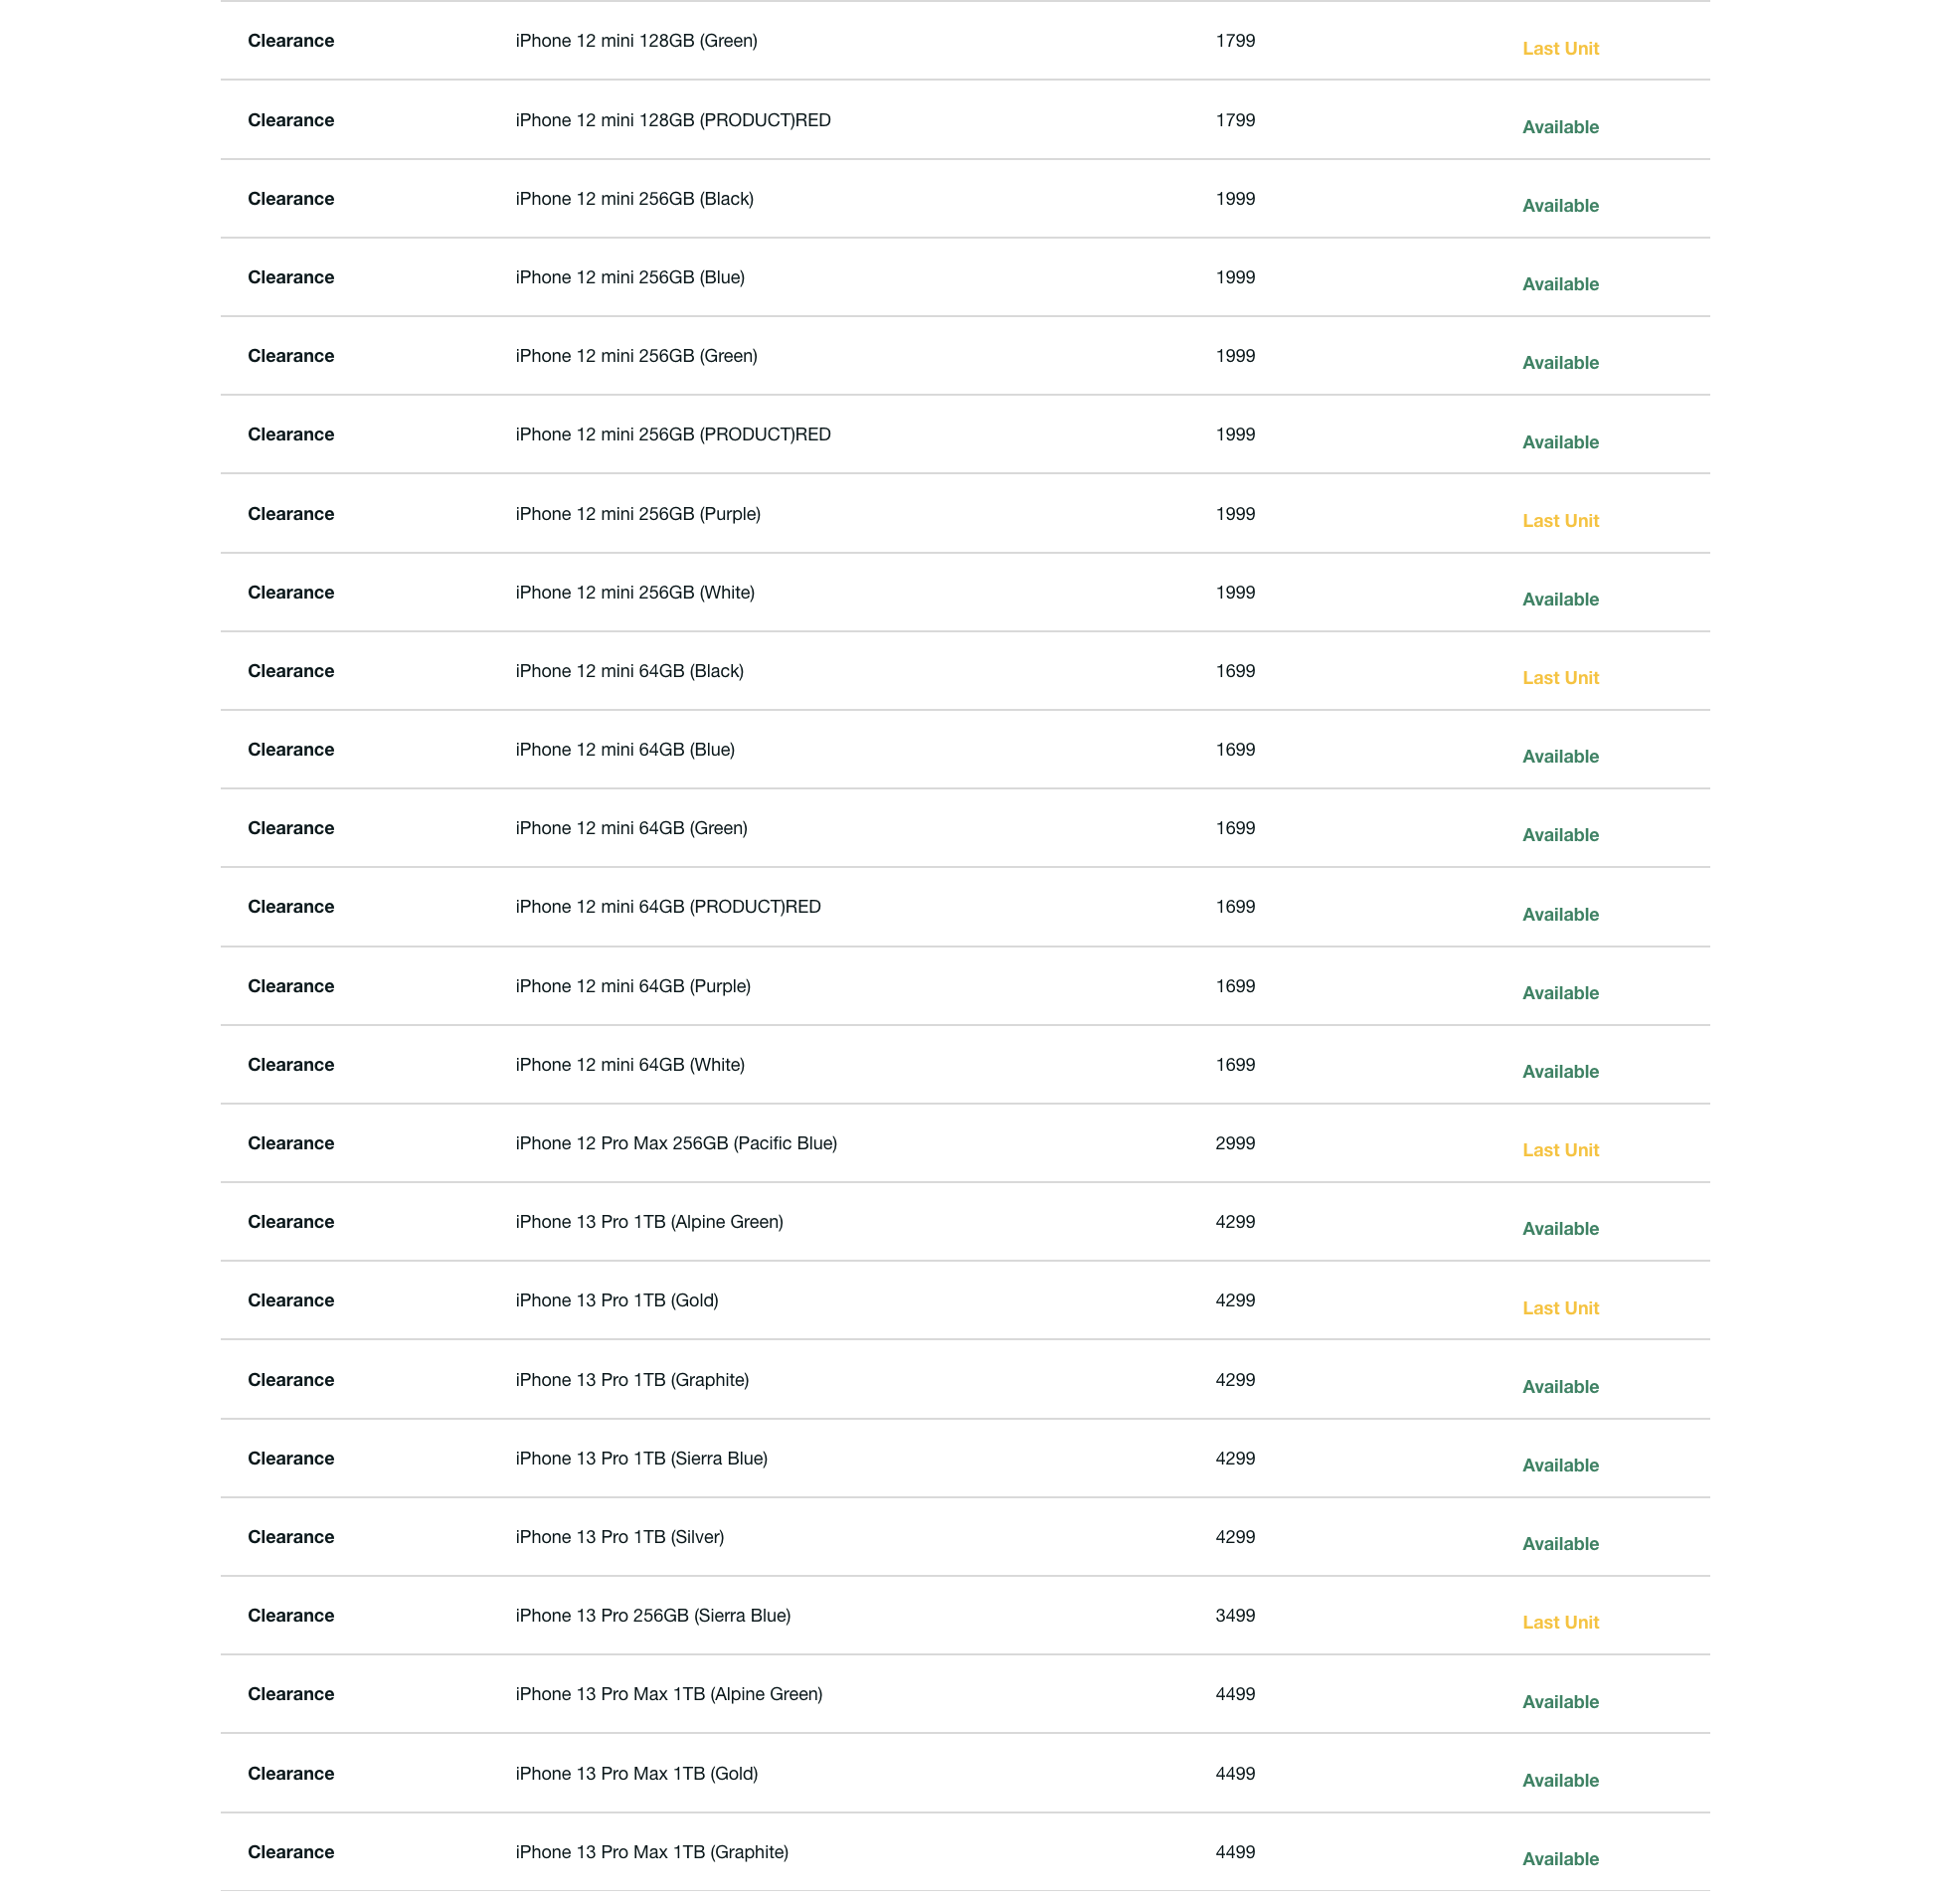
Task: Click the 3499 price value
Action: 1235,1615
